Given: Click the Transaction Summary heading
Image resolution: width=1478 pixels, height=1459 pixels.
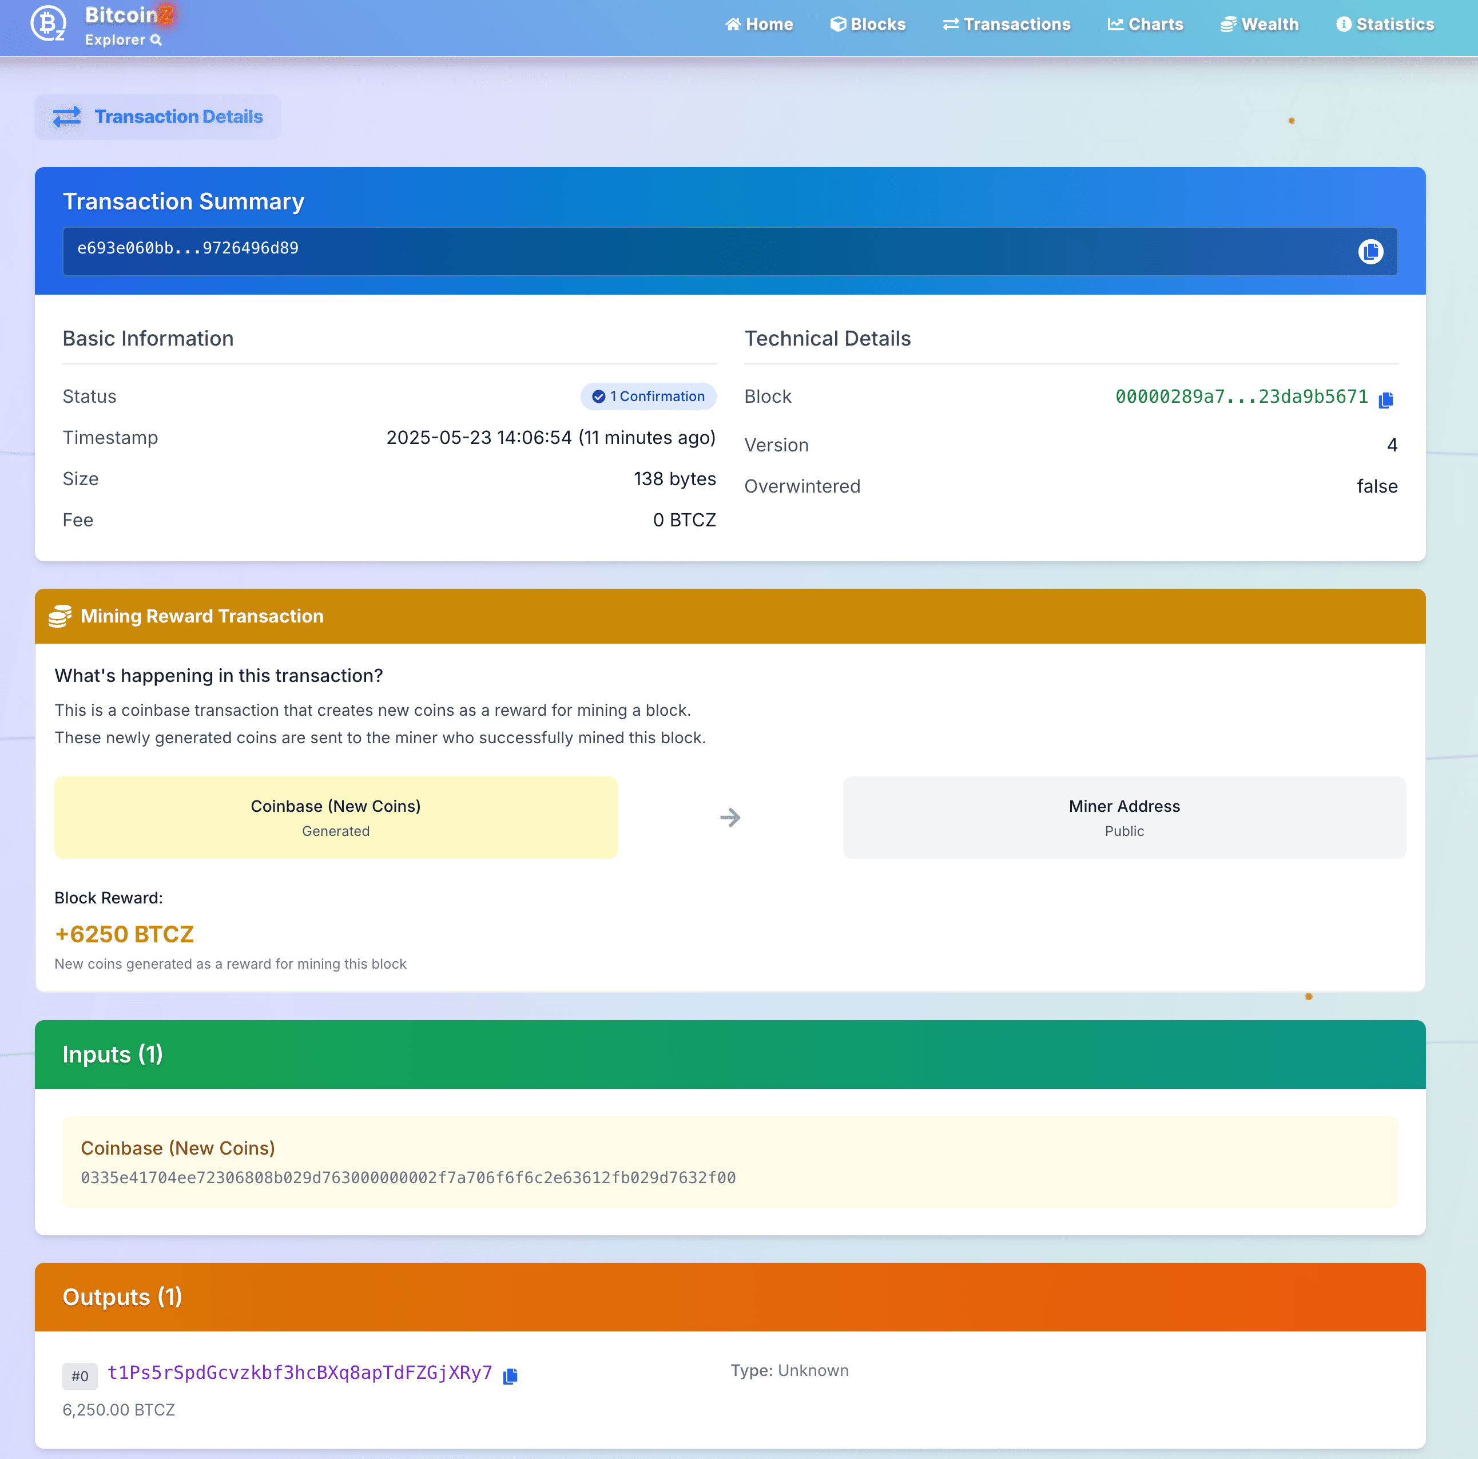Looking at the screenshot, I should pyautogui.click(x=184, y=201).
